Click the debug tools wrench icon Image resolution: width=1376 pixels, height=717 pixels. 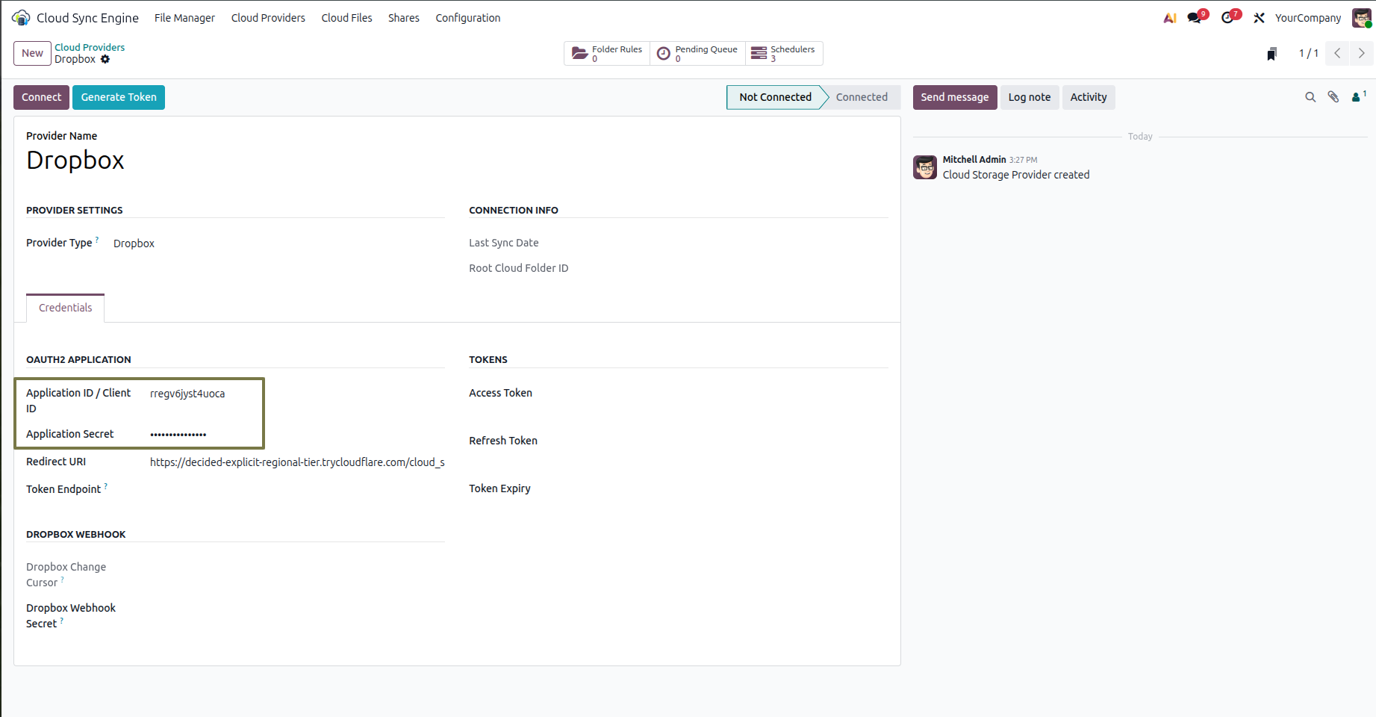pos(1260,18)
